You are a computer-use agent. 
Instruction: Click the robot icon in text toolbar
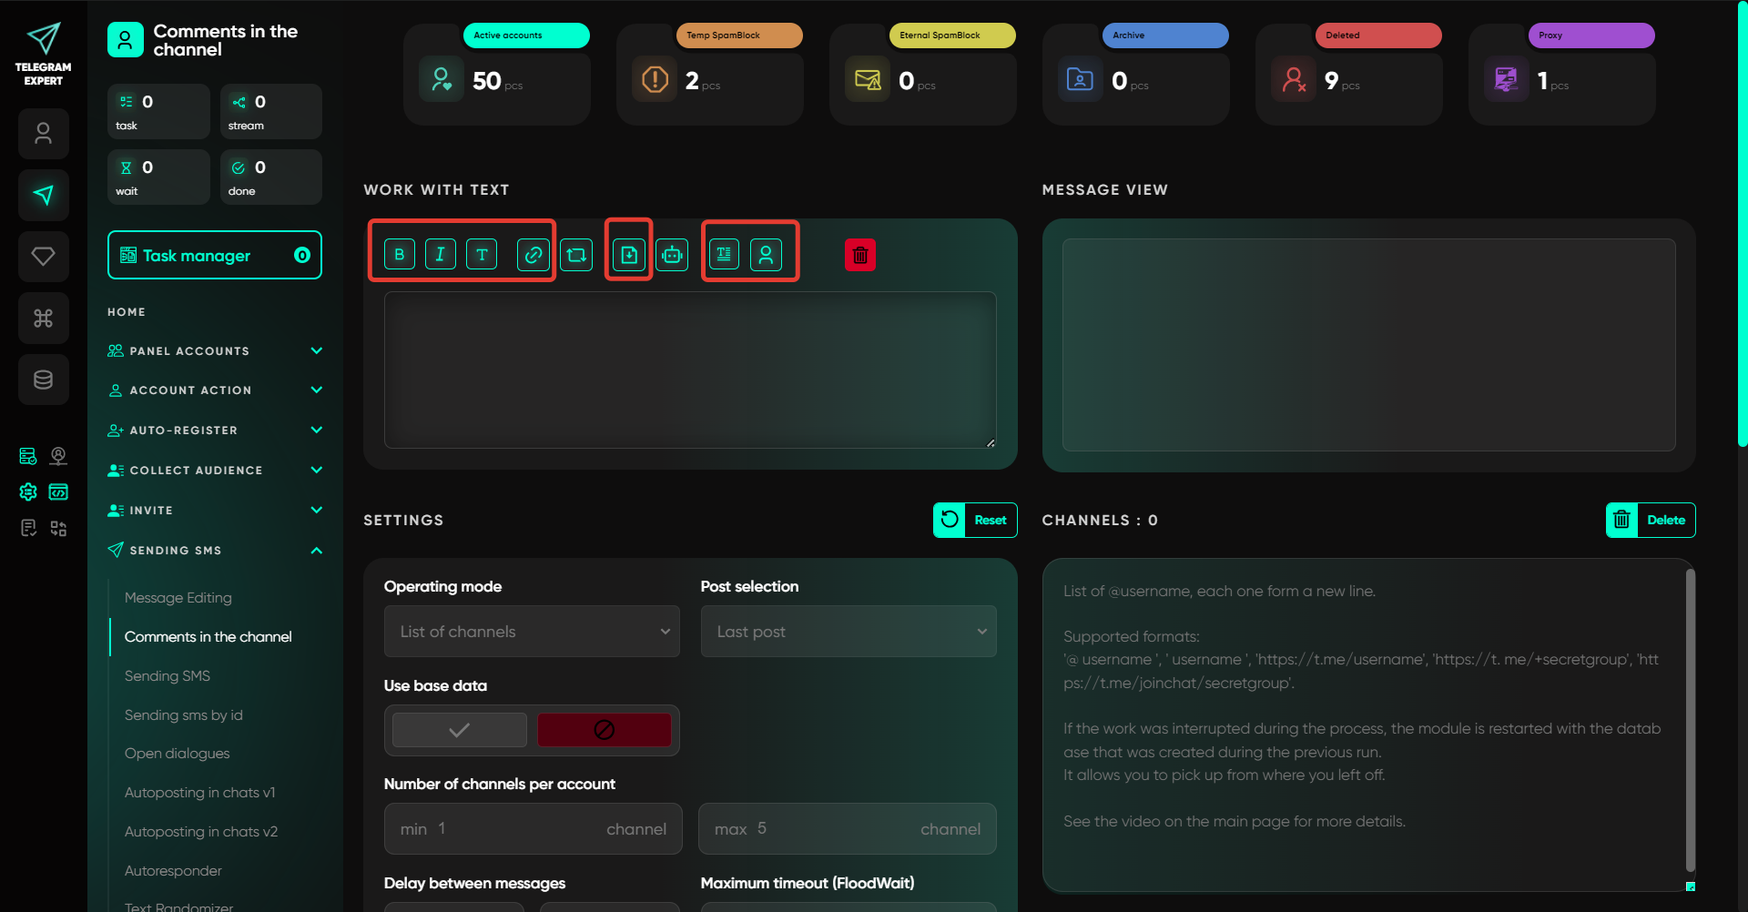click(672, 255)
